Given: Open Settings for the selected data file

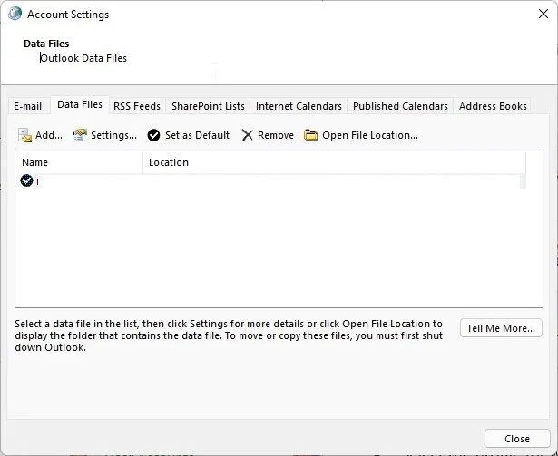Looking at the screenshot, I should pos(104,135).
